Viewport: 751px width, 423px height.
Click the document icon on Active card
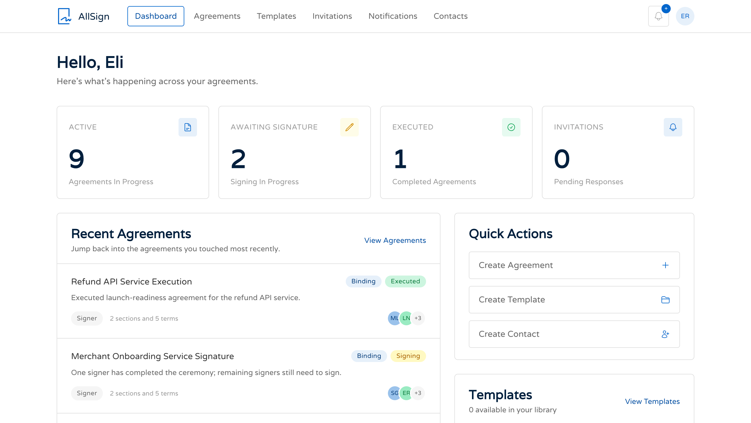click(188, 127)
